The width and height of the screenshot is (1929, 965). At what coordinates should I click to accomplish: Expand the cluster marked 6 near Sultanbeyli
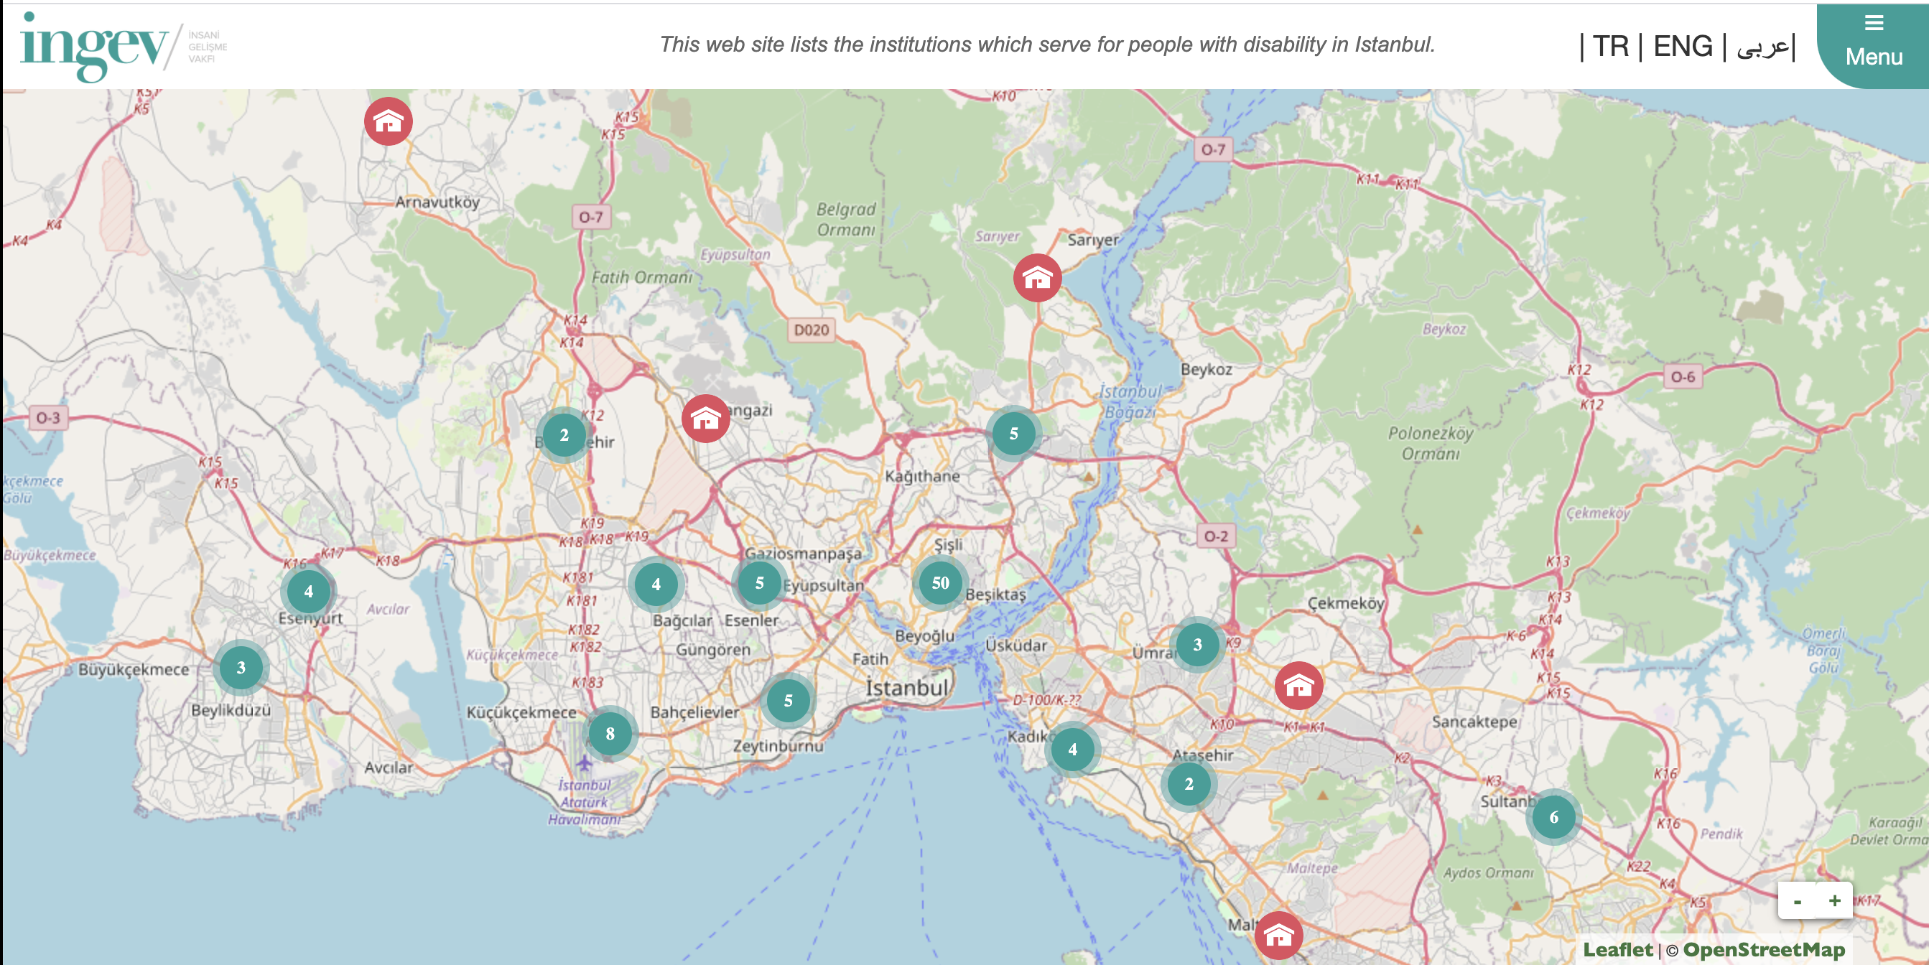click(1554, 819)
